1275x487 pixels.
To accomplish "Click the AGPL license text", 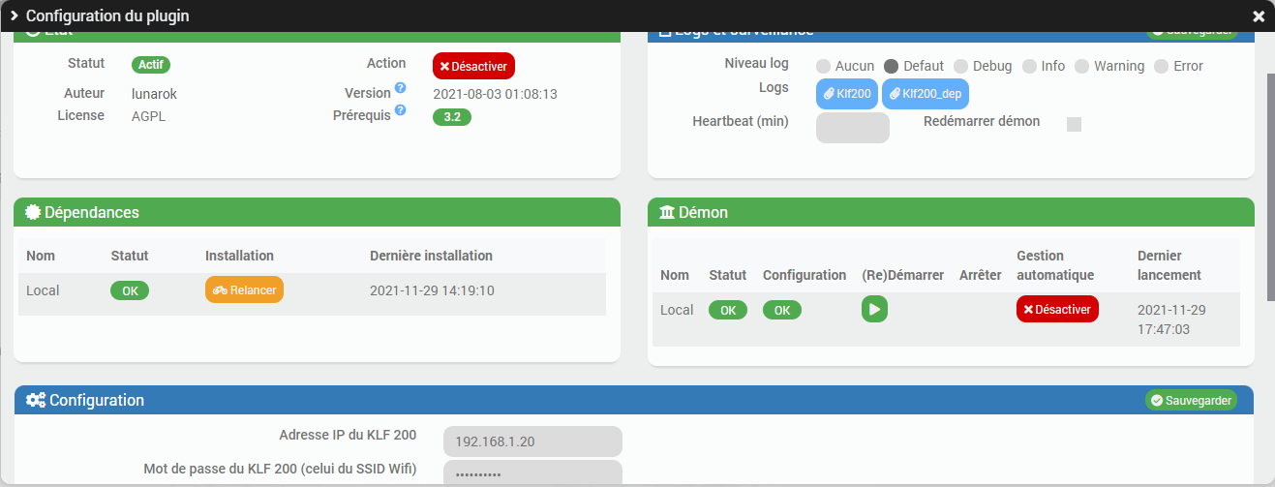I will click(x=149, y=115).
